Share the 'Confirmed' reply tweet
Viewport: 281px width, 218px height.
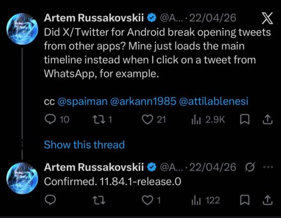[268, 200]
